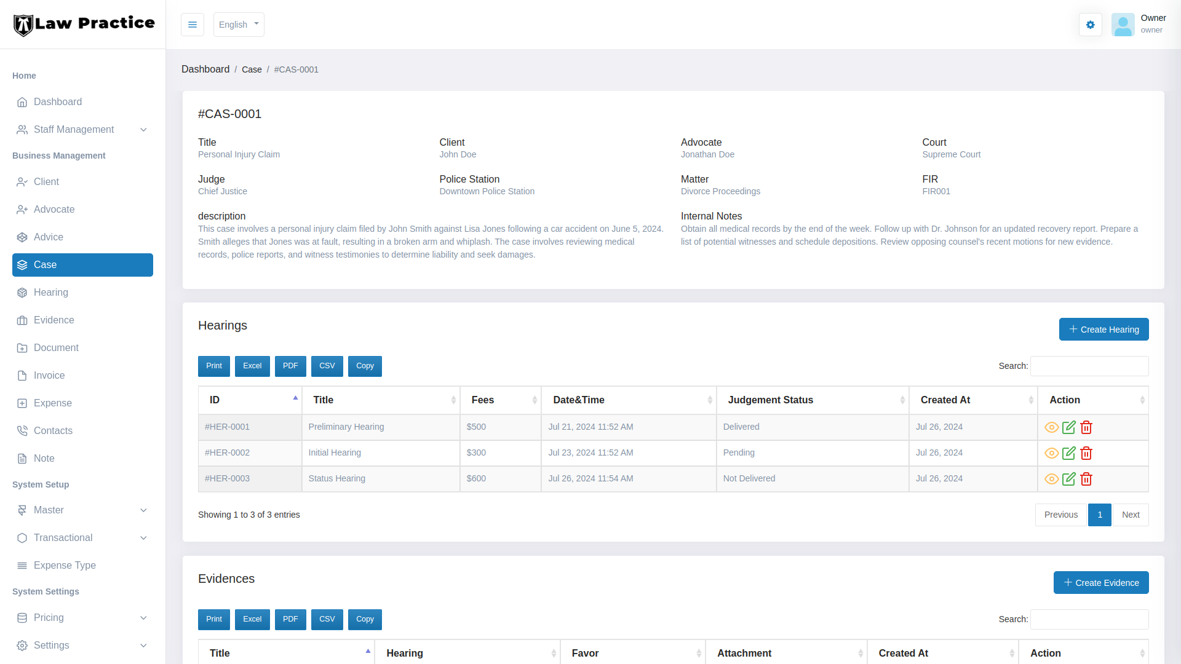The height and width of the screenshot is (664, 1181).
Task: View hearing #HER-0002 eye icon
Action: 1051,453
